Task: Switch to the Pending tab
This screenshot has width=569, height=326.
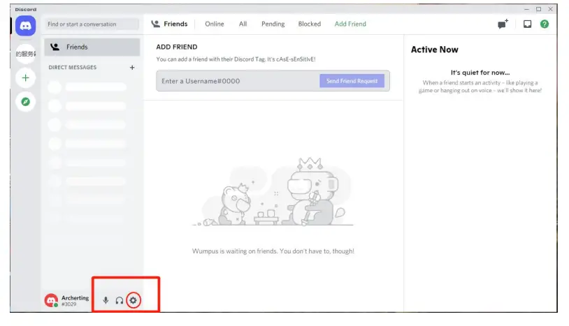Action: 273,24
